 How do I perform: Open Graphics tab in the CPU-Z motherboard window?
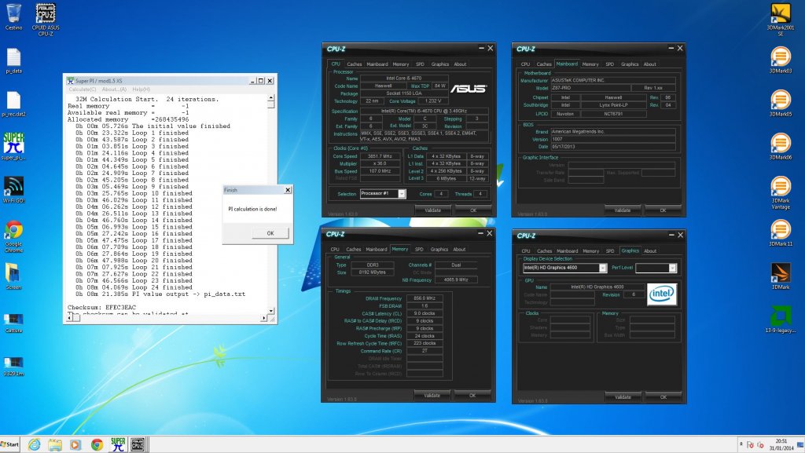point(630,64)
